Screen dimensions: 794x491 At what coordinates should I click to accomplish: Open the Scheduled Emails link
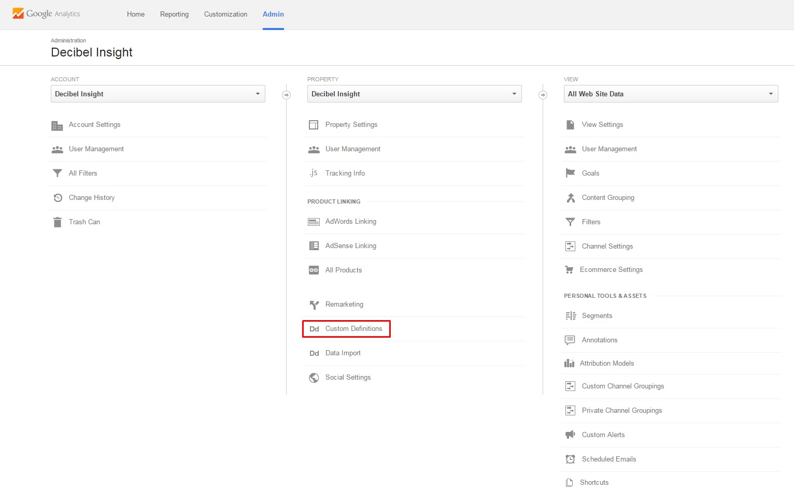[609, 459]
